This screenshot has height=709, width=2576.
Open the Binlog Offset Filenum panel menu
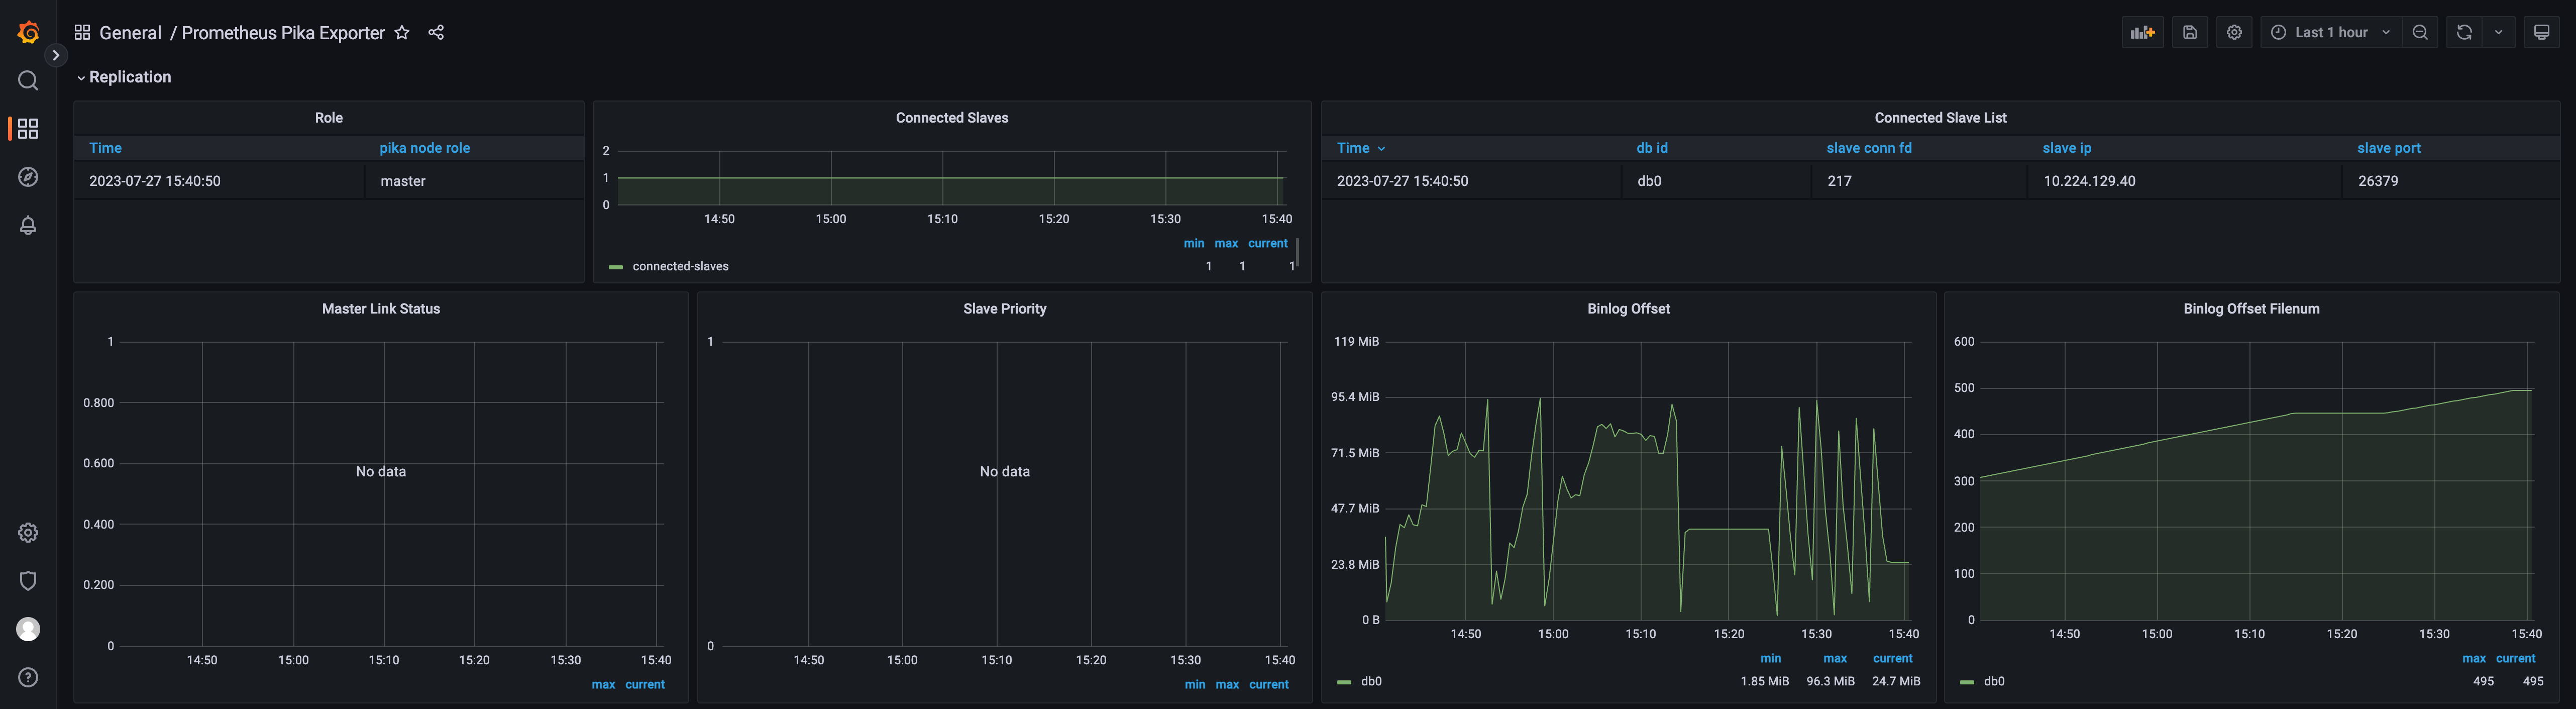coord(2251,309)
